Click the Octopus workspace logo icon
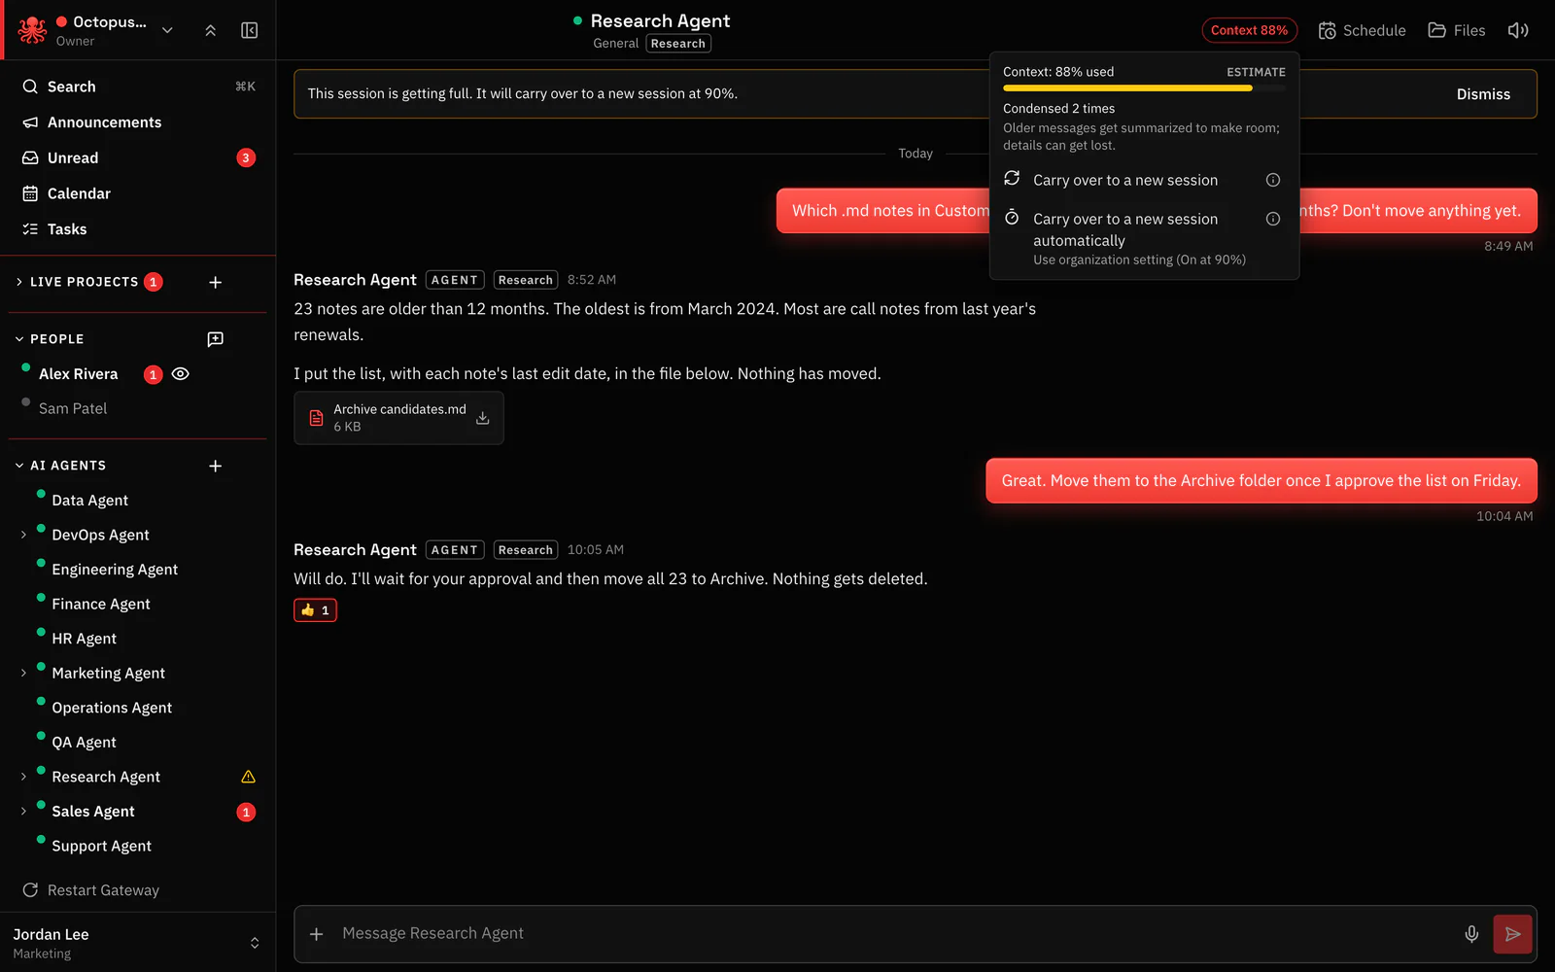1555x972 pixels. coord(32,30)
